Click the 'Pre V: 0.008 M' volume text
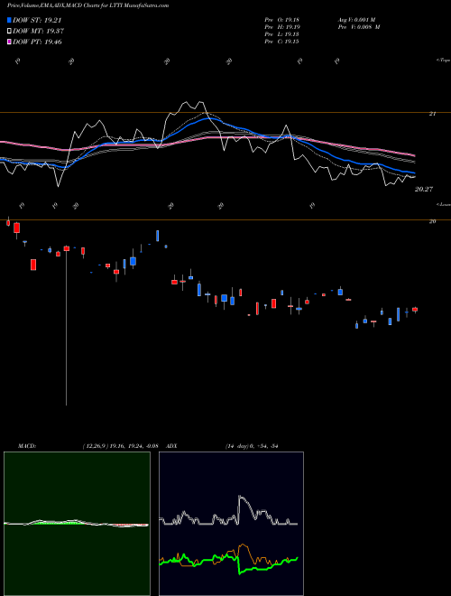Image resolution: width=451 pixels, height=596 pixels. 359,27
